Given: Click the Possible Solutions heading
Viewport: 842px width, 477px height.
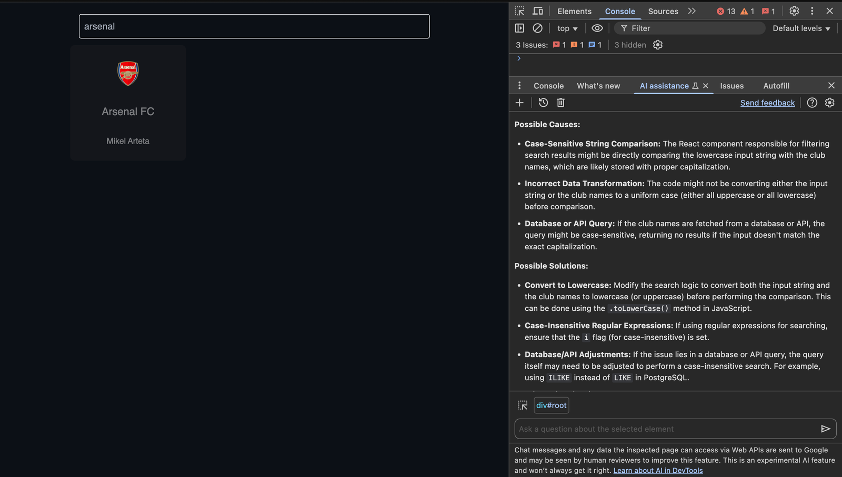Looking at the screenshot, I should (551, 266).
